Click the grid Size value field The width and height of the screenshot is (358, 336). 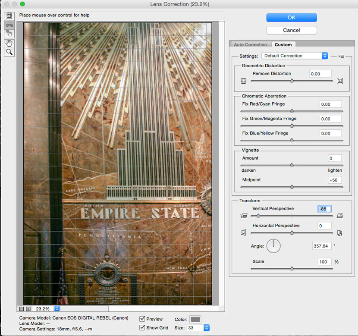[195, 327]
